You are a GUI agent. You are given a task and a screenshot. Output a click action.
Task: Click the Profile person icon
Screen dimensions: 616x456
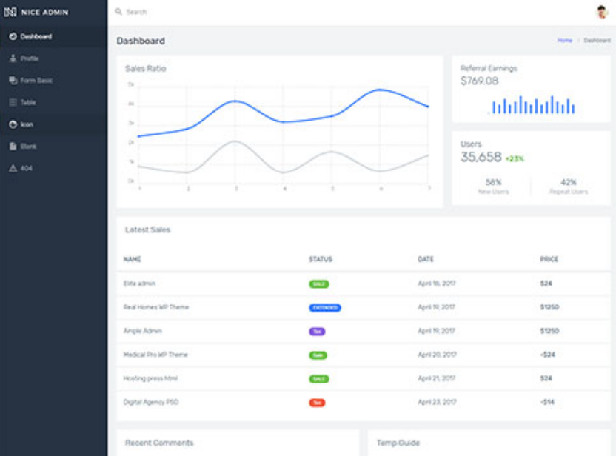click(13, 58)
